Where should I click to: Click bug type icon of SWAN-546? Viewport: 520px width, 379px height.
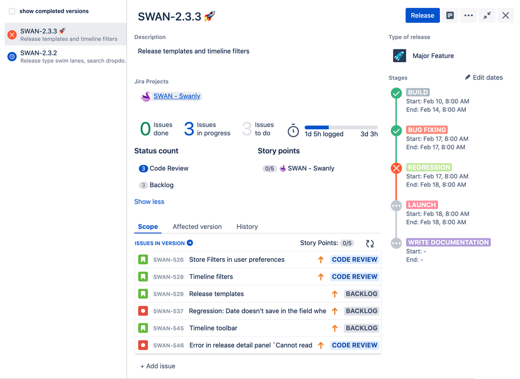point(143,345)
